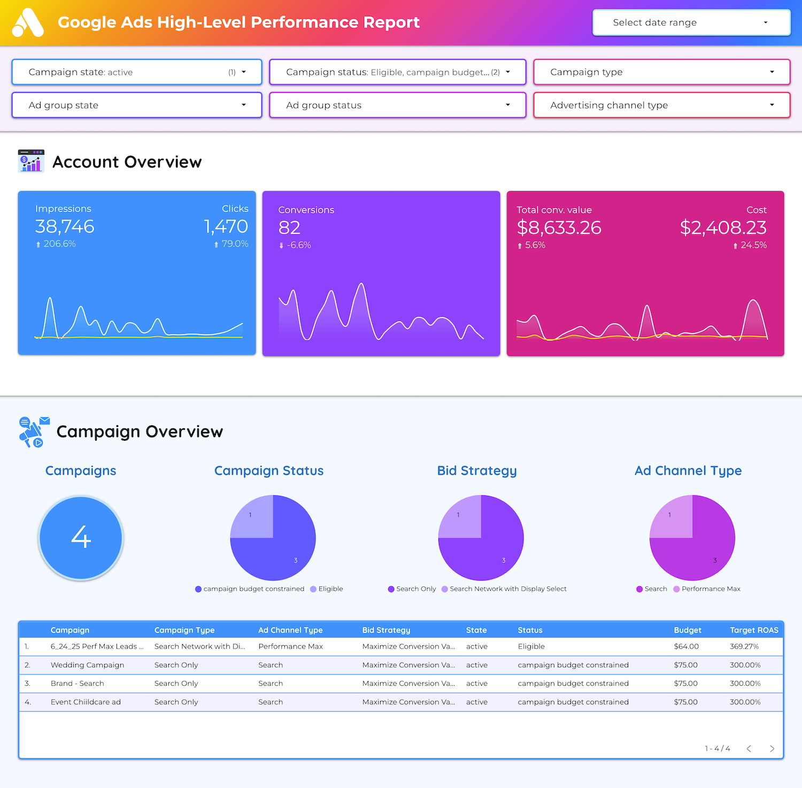Click the Eligible legend swatch
This screenshot has width=802, height=788.
[x=313, y=589]
